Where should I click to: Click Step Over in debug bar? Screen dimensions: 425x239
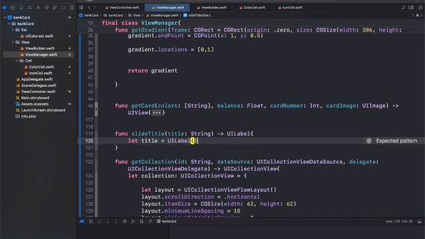[99, 221]
